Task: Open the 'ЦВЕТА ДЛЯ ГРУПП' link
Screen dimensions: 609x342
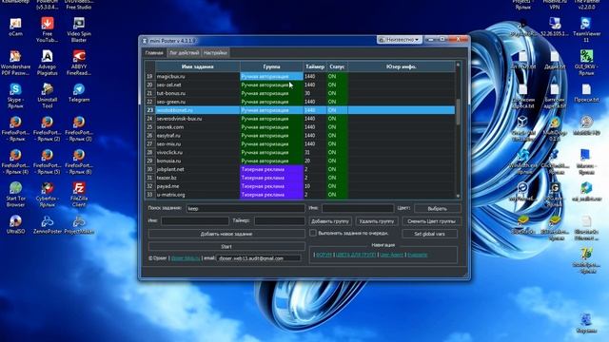Action: pos(356,255)
